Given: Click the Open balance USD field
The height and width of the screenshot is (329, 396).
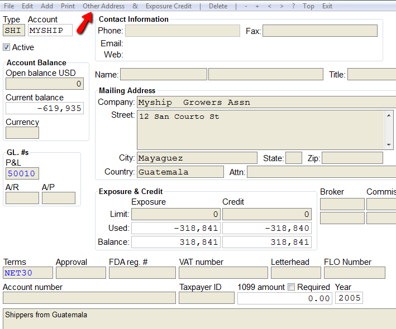Looking at the screenshot, I should [45, 84].
